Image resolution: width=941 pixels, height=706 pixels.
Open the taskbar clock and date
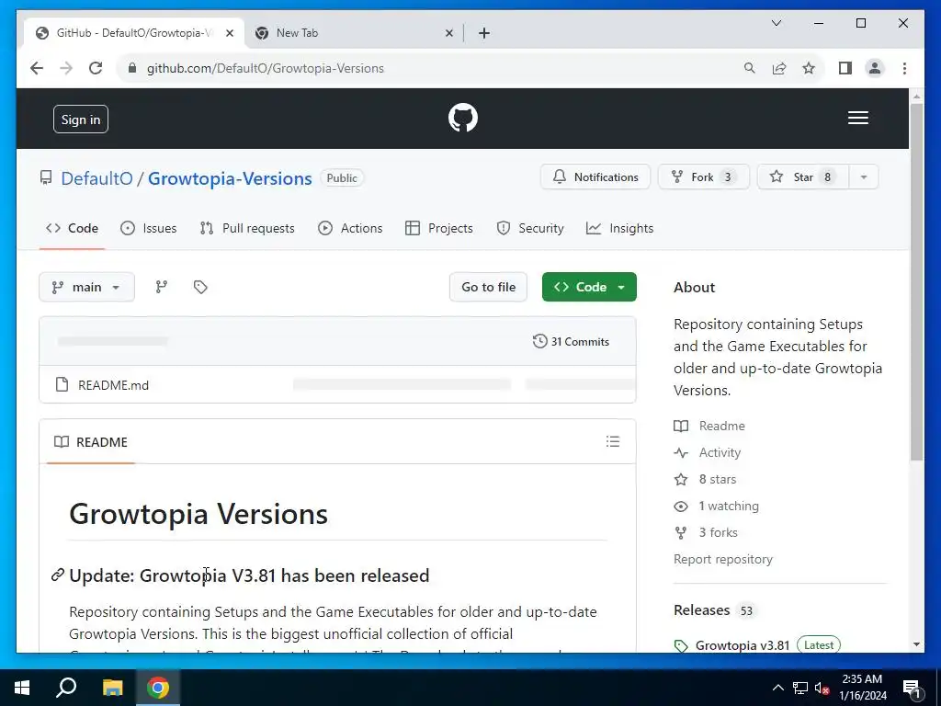pyautogui.click(x=862, y=688)
